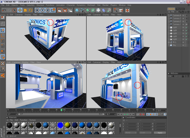This screenshot has height=138, width=190.
Task: Toggle Rotation keyframe recording button
Action: (153, 114)
